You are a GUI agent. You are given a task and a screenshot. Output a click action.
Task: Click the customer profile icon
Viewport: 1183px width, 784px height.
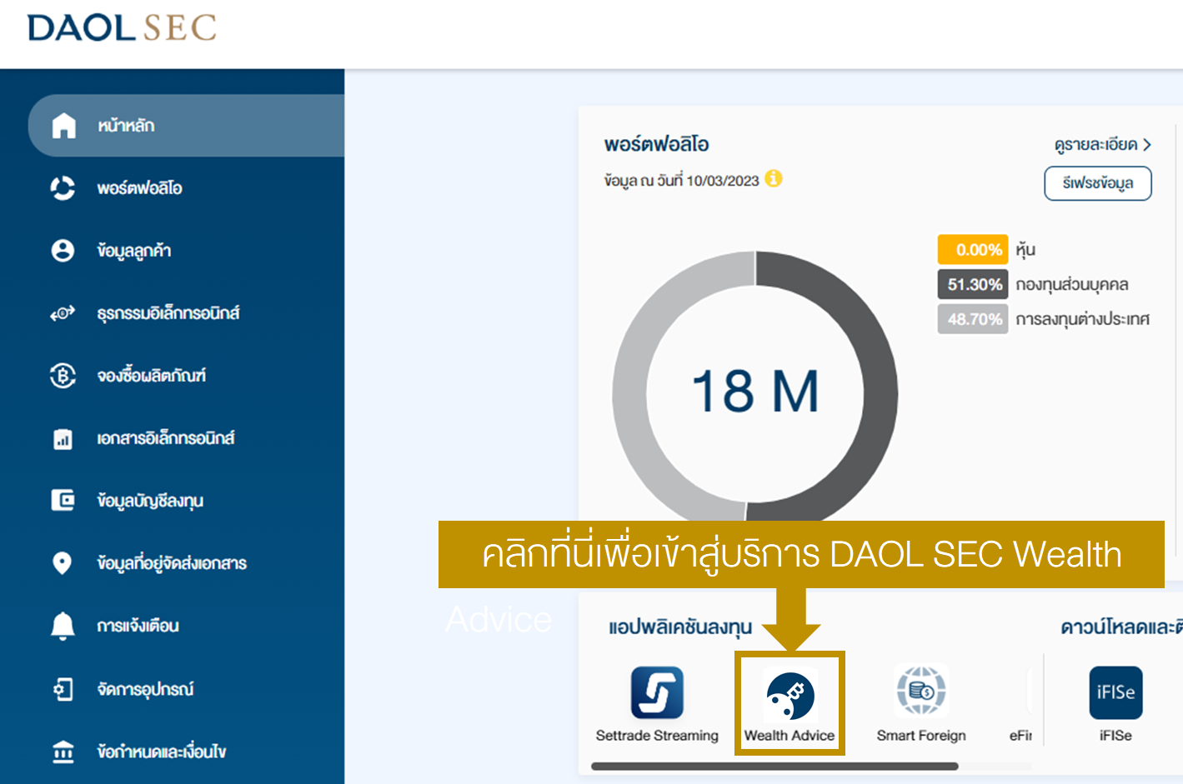(63, 251)
